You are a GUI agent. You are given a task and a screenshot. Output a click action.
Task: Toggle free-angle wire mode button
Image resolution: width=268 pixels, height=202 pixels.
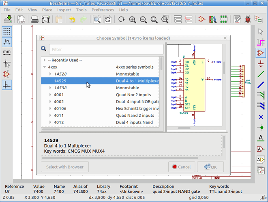click(7, 85)
